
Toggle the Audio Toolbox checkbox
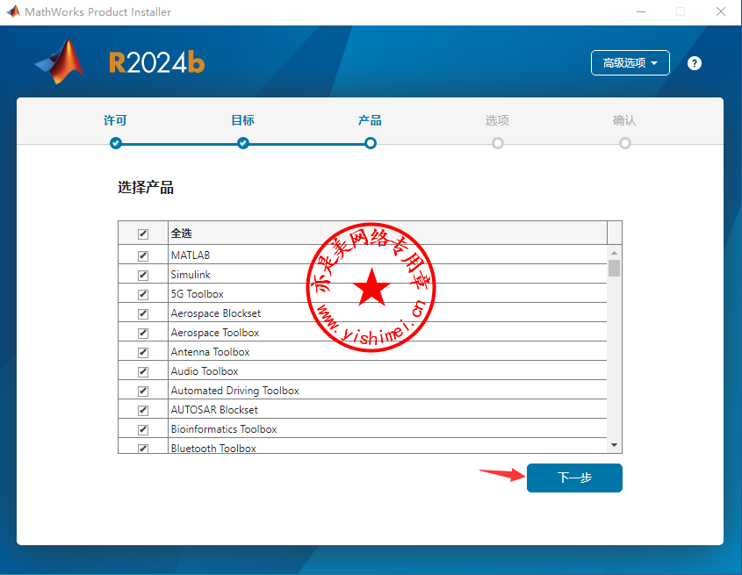[143, 372]
